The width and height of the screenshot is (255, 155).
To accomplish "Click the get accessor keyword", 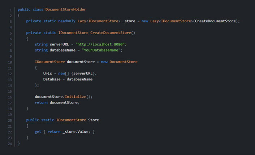I will point(38,132).
